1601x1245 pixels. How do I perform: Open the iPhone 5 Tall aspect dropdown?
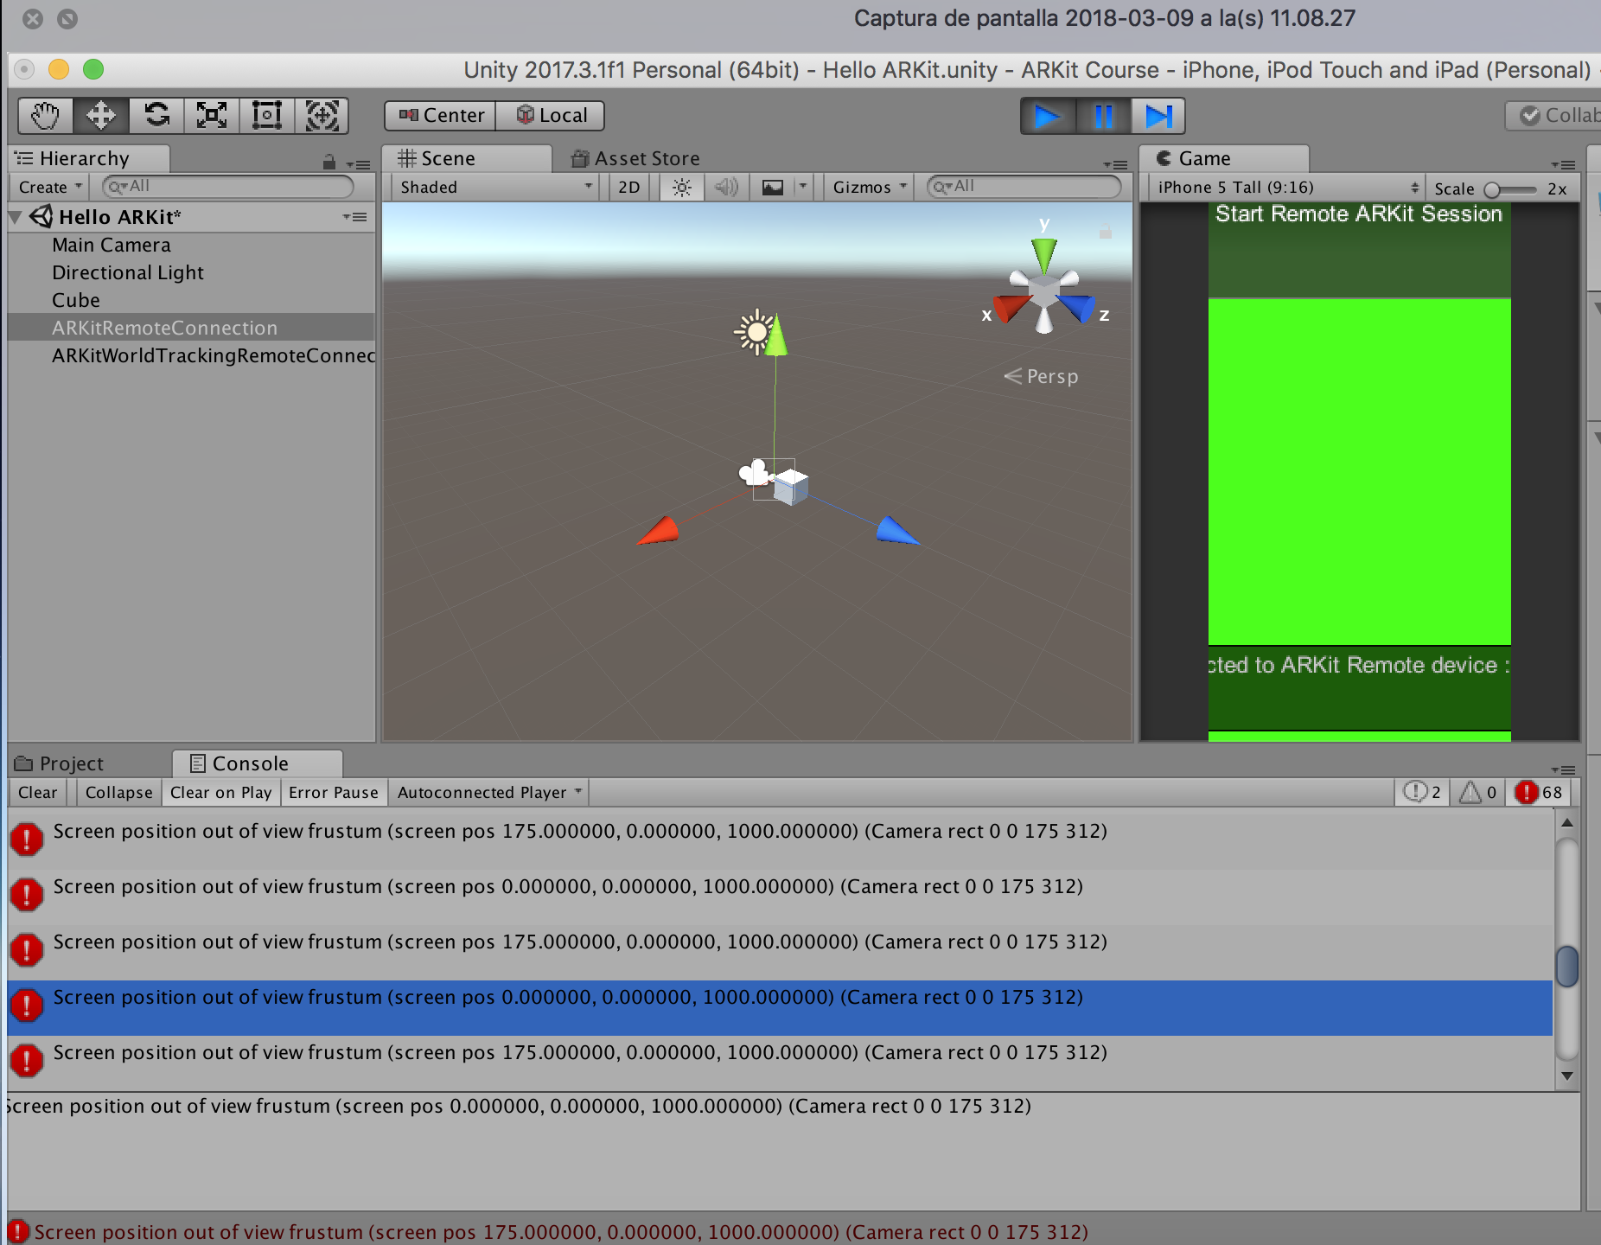click(1287, 188)
